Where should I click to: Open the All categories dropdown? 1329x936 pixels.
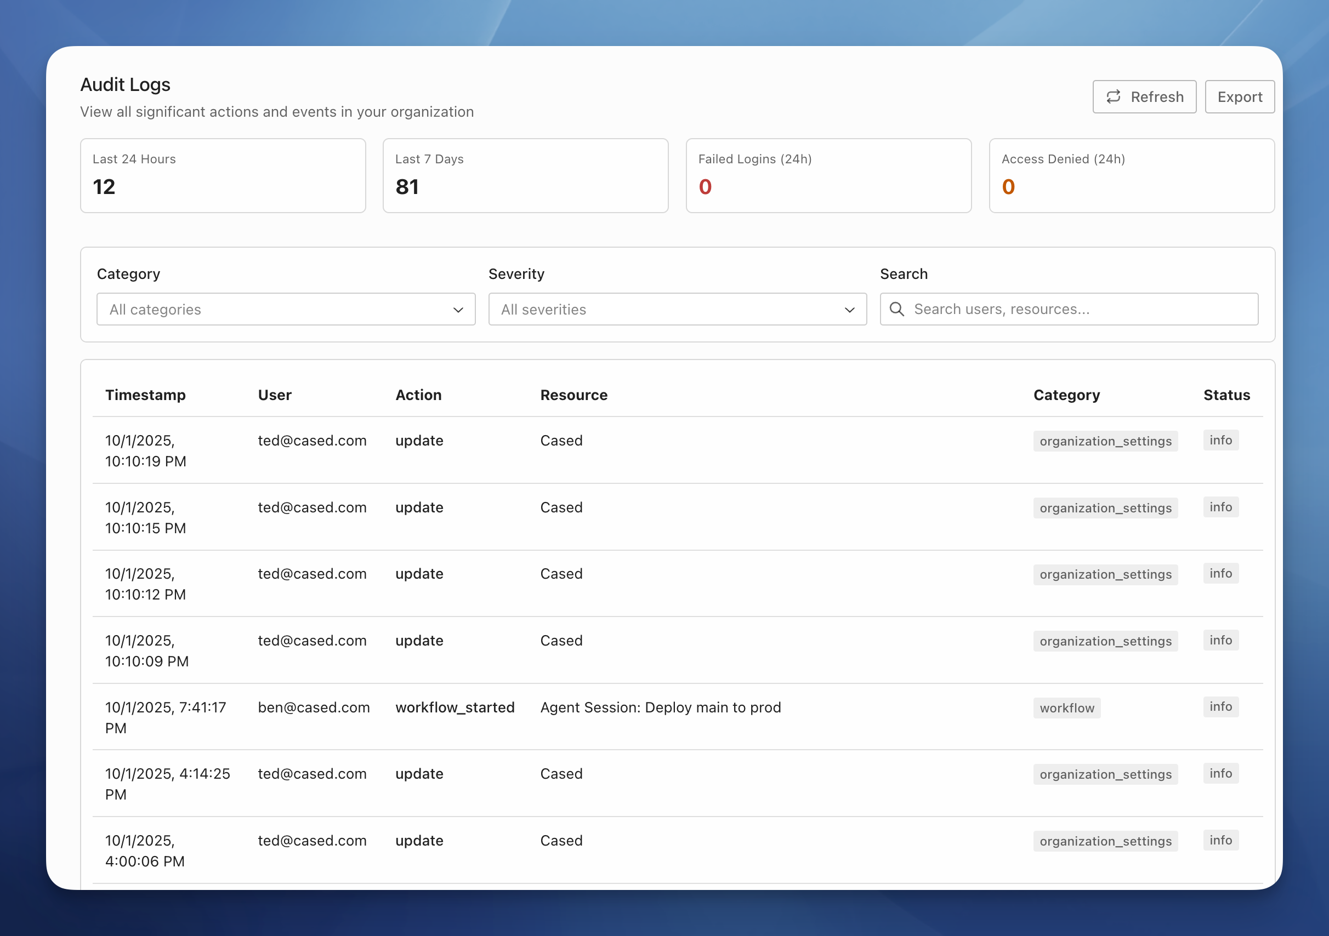tap(285, 309)
